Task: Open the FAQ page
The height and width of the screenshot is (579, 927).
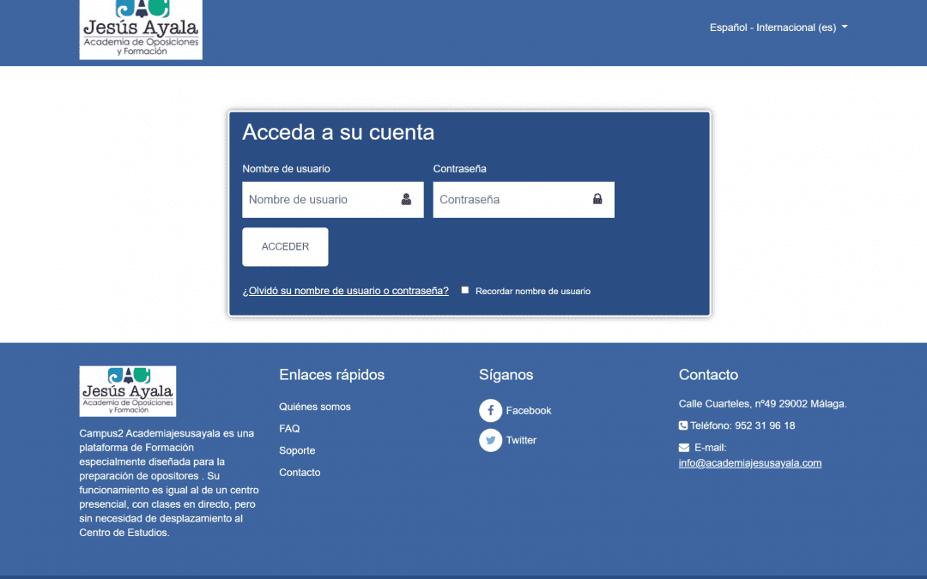Action: tap(289, 428)
